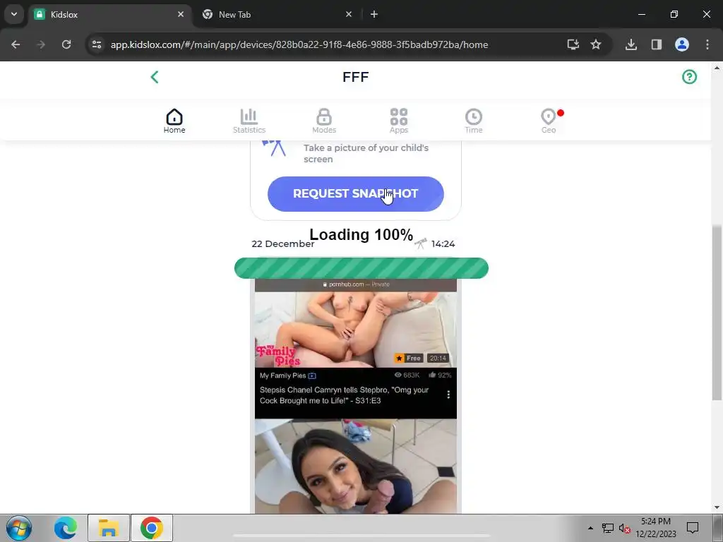This screenshot has height=542, width=723.
Task: Open the Chrome three-dot menu
Action: pos(707,44)
